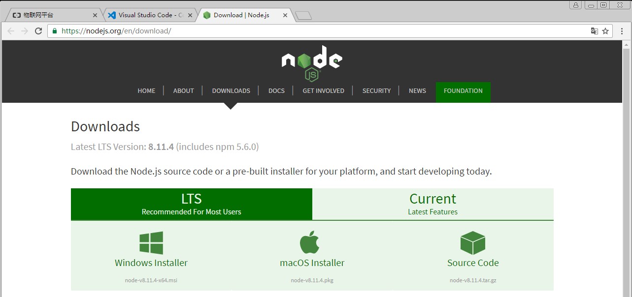
Task: Click the Windows Installer logo icon
Action: pos(151,243)
